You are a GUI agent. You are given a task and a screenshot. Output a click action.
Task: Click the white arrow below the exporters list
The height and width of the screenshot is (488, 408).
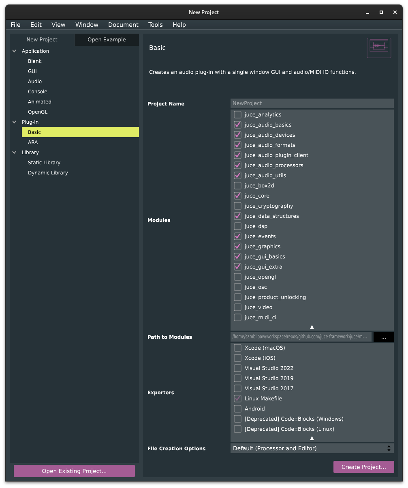click(x=312, y=438)
